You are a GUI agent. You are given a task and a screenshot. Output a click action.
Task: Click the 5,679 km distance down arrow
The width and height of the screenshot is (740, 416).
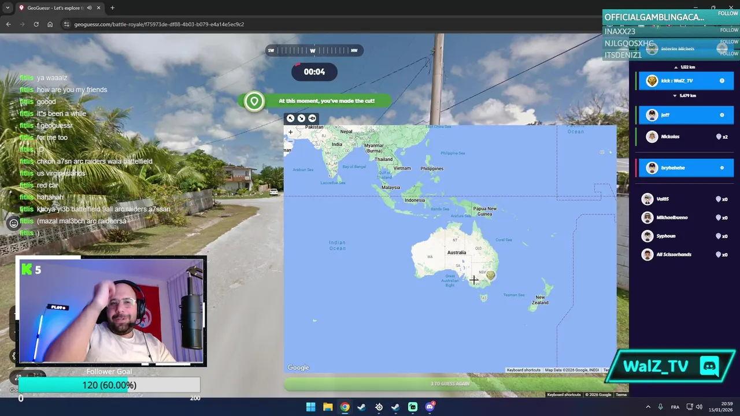click(x=675, y=95)
